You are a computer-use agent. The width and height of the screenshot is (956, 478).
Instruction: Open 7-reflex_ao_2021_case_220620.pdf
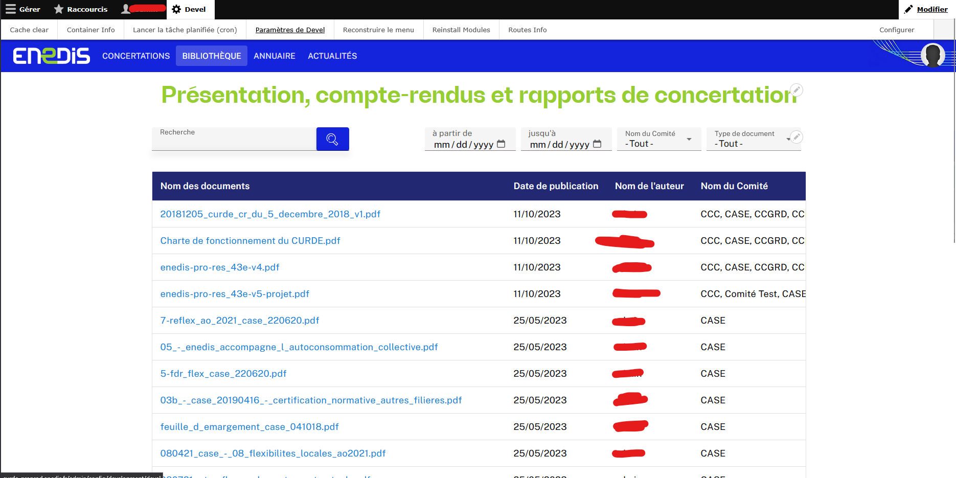[240, 321]
